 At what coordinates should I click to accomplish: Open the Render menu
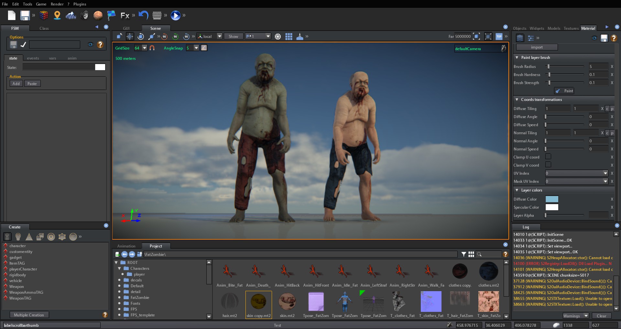pos(58,4)
